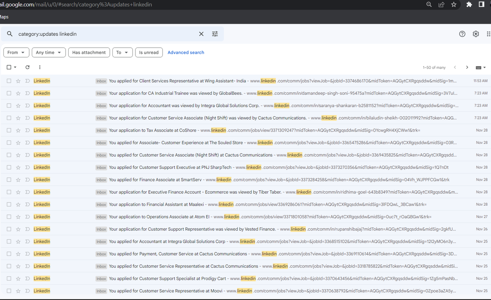
Task: Mark the Tiber Taber email as important
Action: (28, 192)
